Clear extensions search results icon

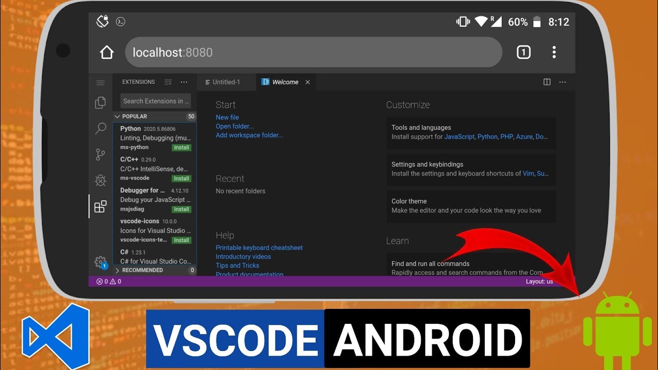[x=168, y=82]
